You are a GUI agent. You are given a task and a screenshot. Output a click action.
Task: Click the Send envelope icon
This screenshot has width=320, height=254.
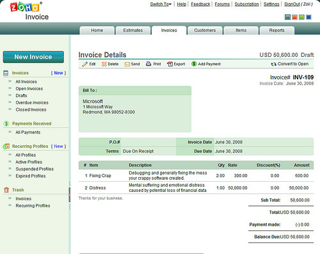[x=127, y=64]
